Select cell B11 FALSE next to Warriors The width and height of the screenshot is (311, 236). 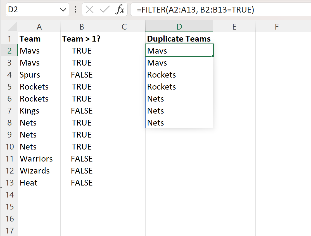click(82, 158)
